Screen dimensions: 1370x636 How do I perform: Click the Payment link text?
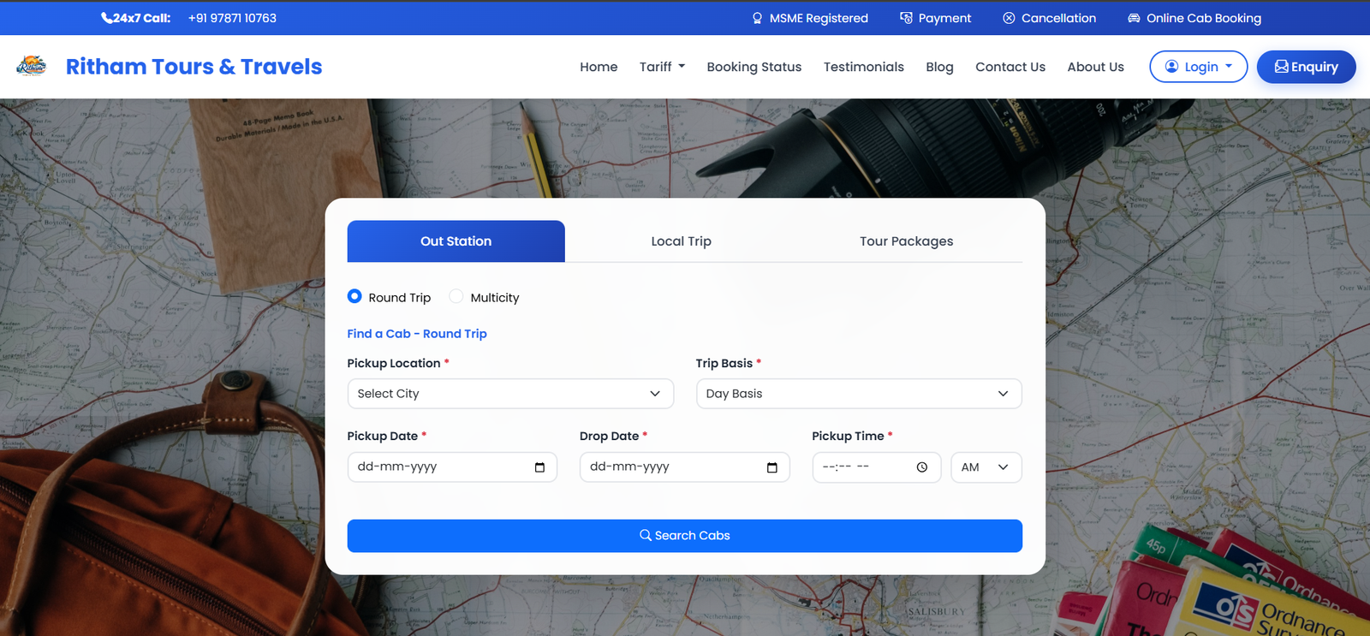pyautogui.click(x=944, y=18)
